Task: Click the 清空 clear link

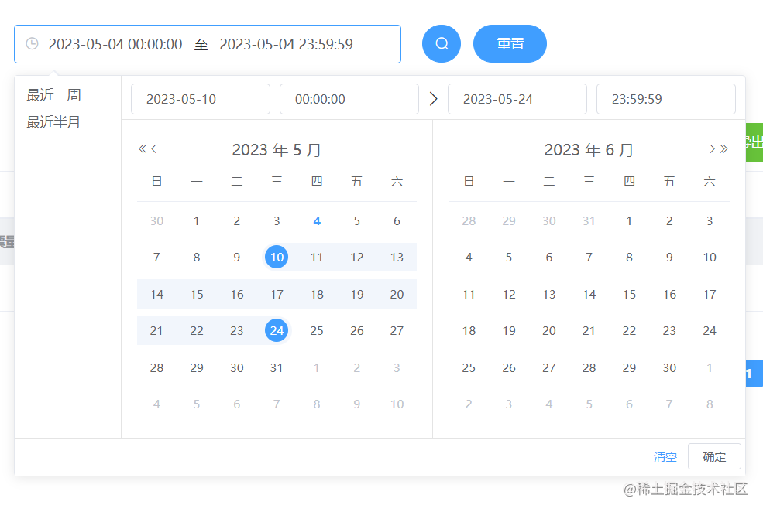Action: click(665, 456)
